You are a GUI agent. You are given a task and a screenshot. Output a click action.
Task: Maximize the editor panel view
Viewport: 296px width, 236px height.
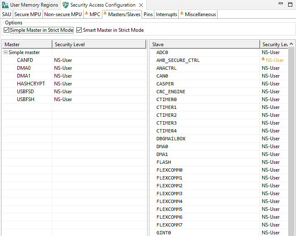[x=290, y=4]
